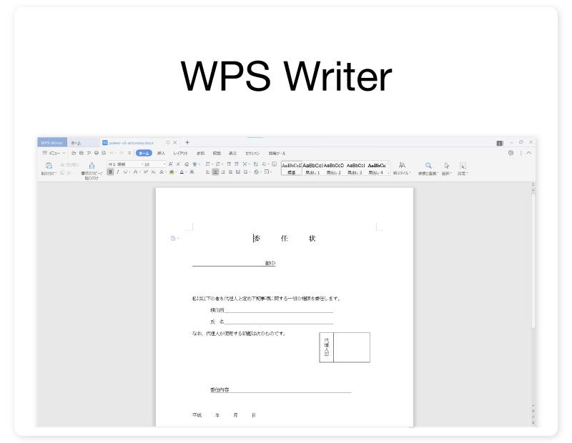572x443 pixels.
Task: Open new document tab with plus icon
Action: (x=187, y=142)
